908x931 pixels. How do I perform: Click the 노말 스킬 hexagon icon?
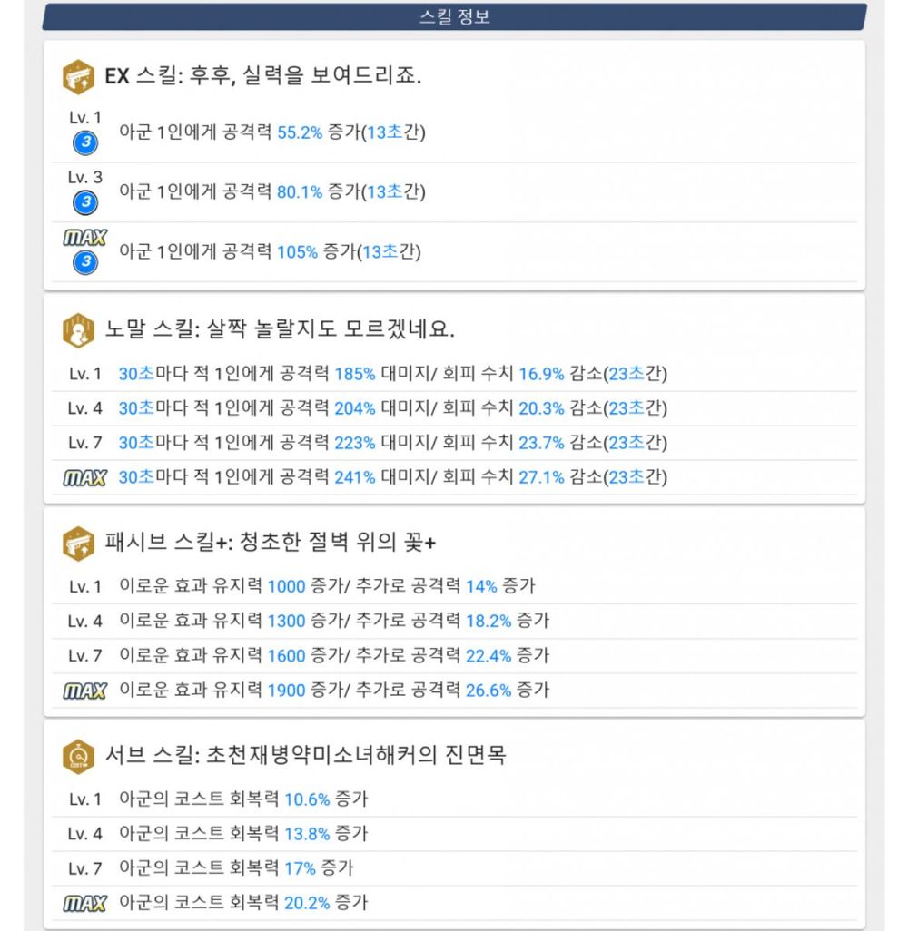click(79, 329)
